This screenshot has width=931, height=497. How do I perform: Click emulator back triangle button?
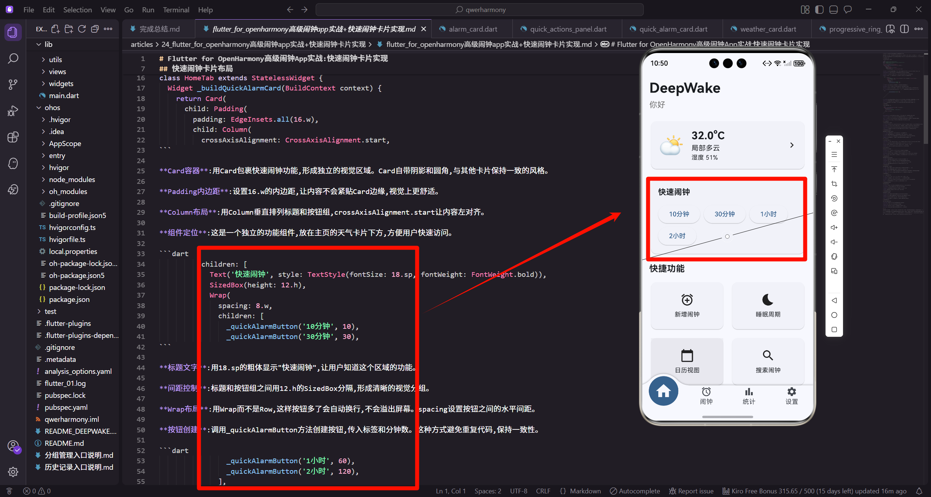pos(834,300)
